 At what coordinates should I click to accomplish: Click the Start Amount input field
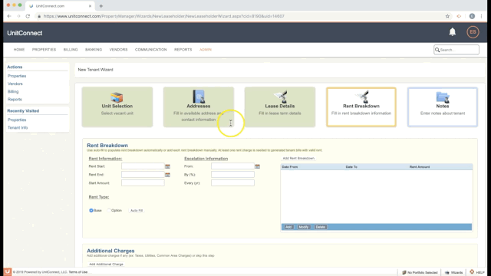pos(143,182)
